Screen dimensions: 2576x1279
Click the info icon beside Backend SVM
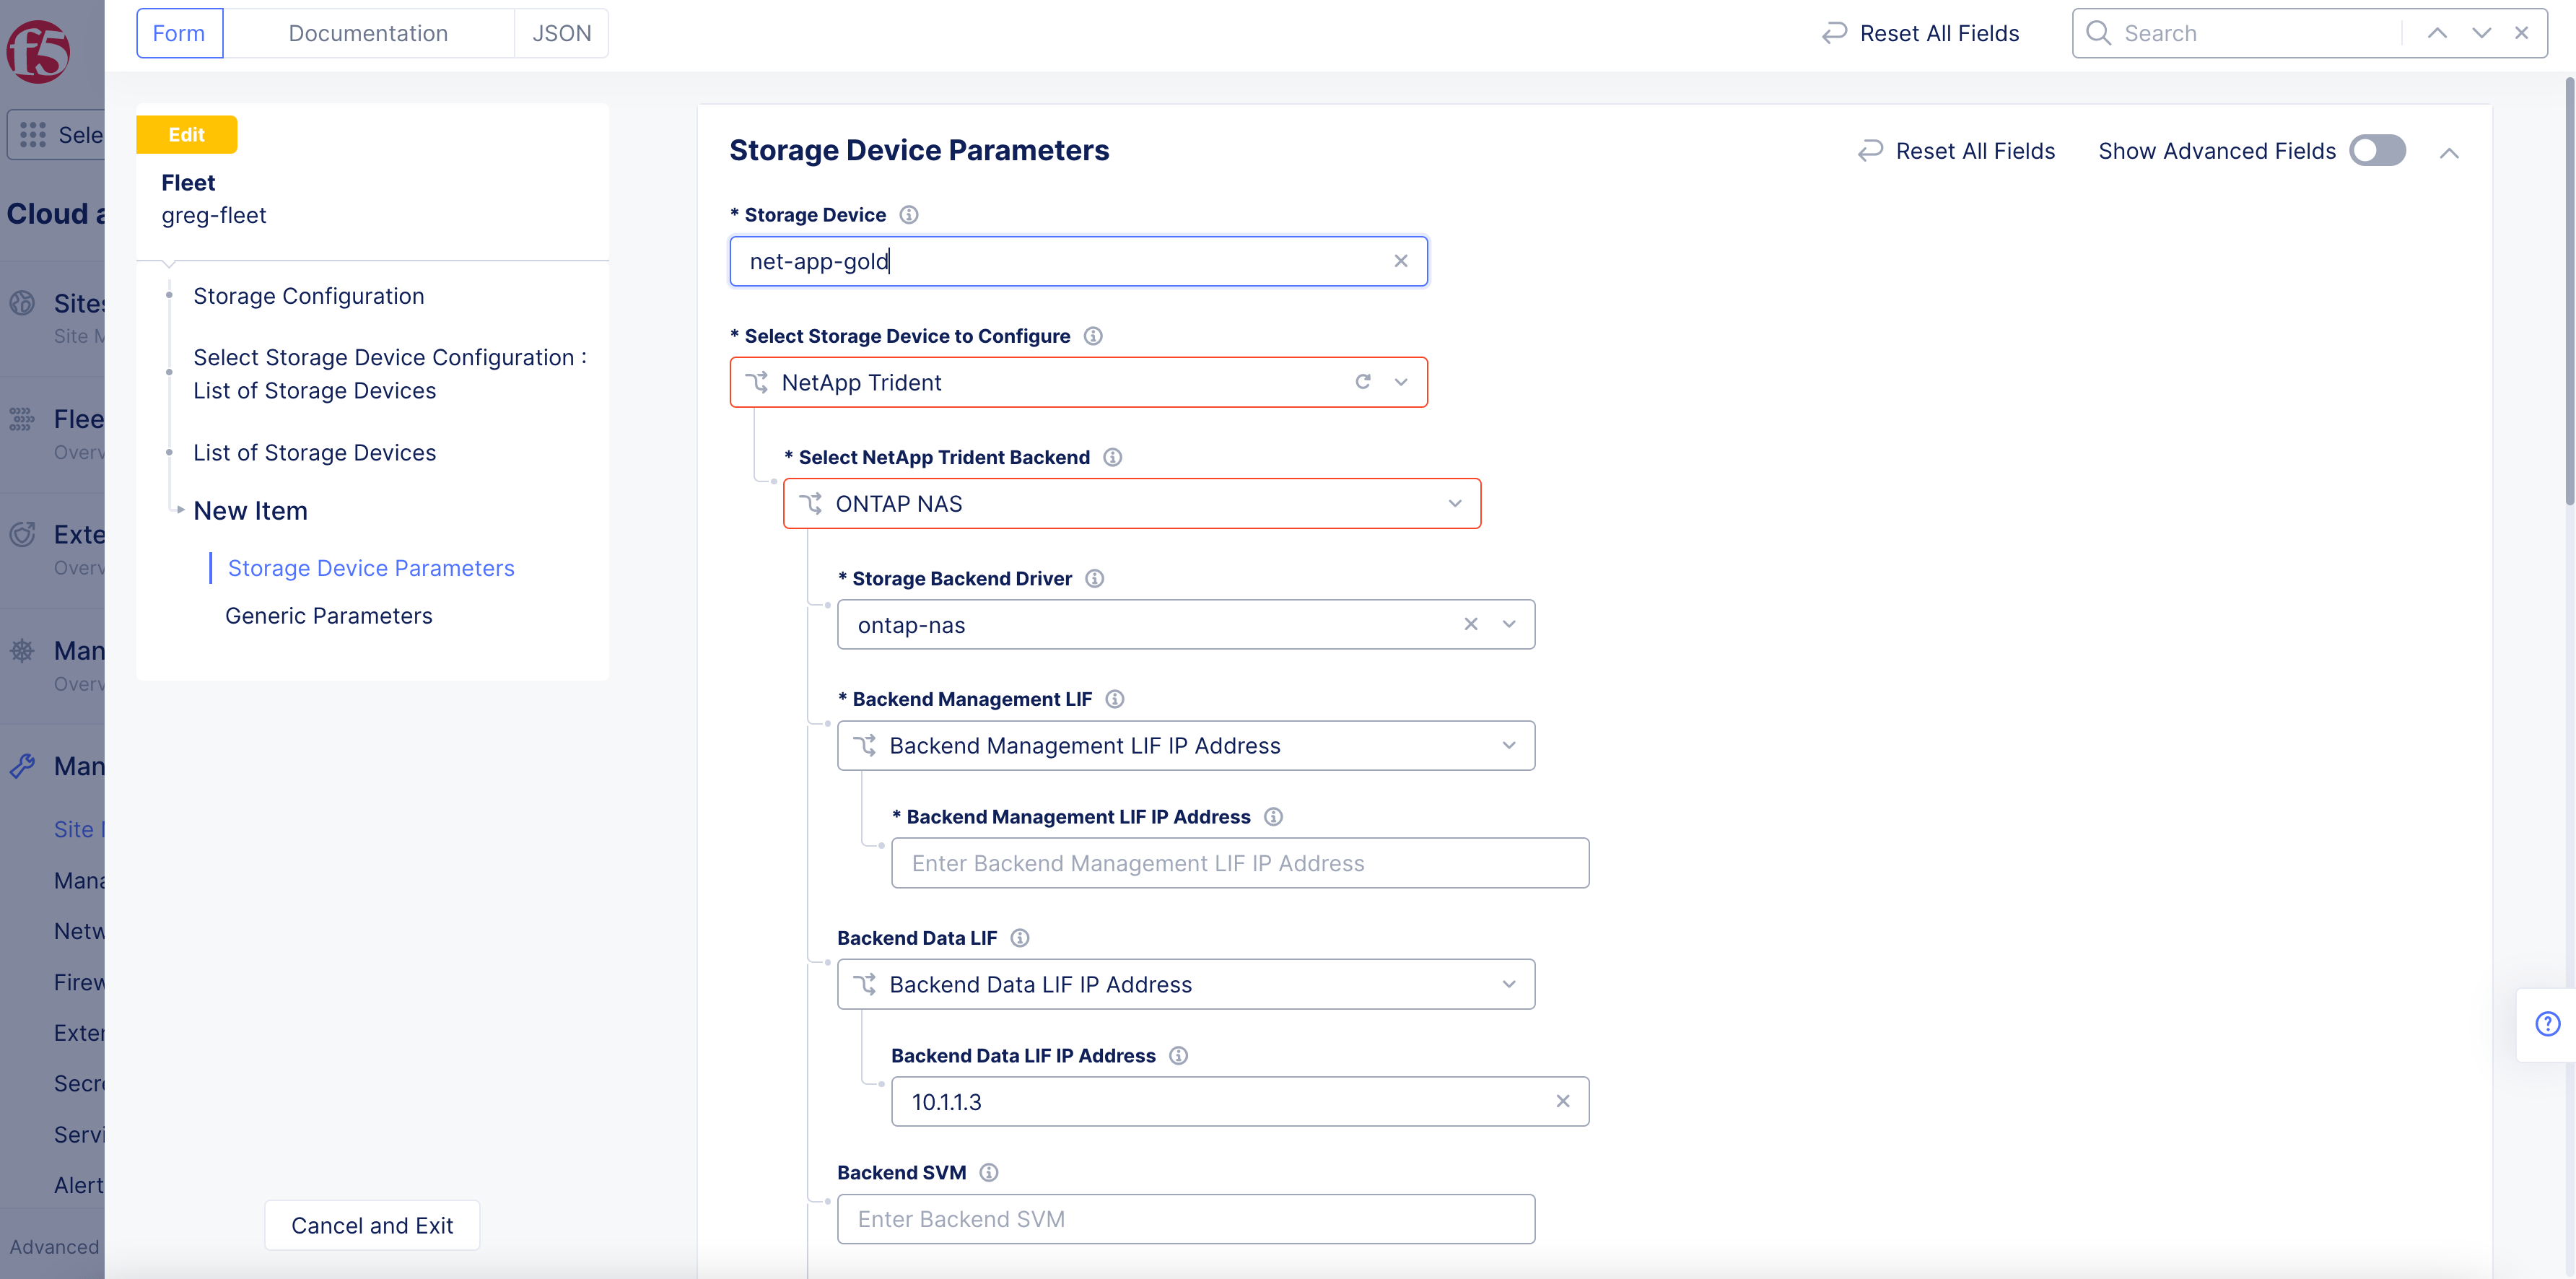(x=988, y=1172)
